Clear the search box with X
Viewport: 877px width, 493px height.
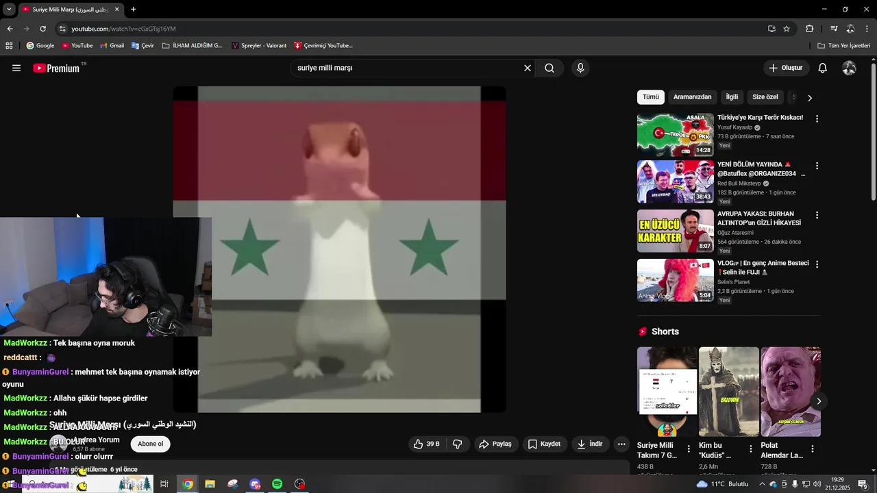(x=528, y=68)
